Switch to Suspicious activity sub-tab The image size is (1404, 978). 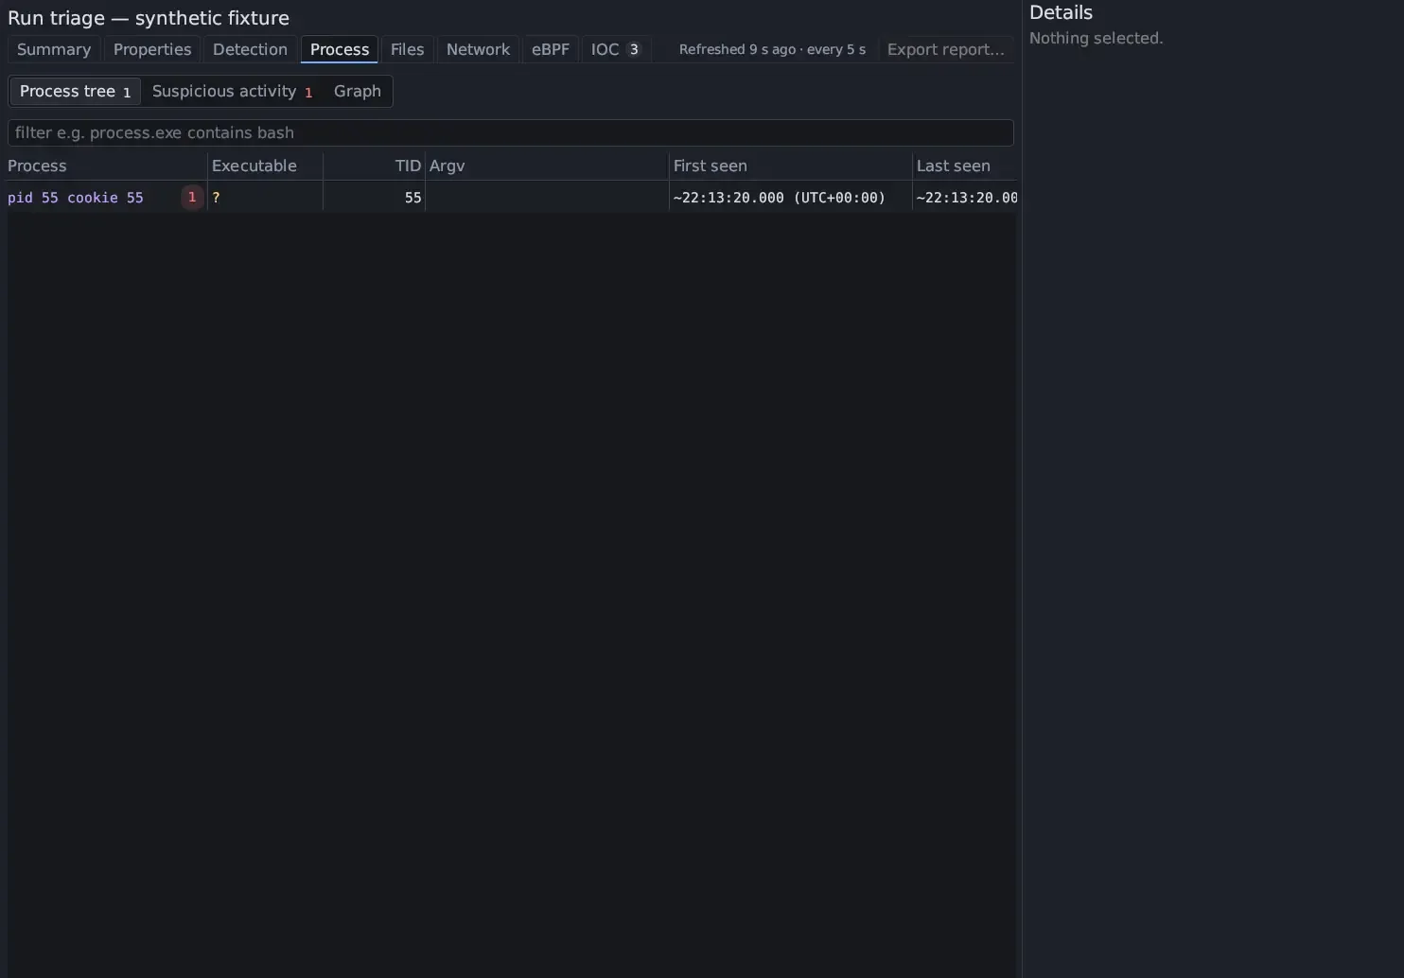pos(233,92)
